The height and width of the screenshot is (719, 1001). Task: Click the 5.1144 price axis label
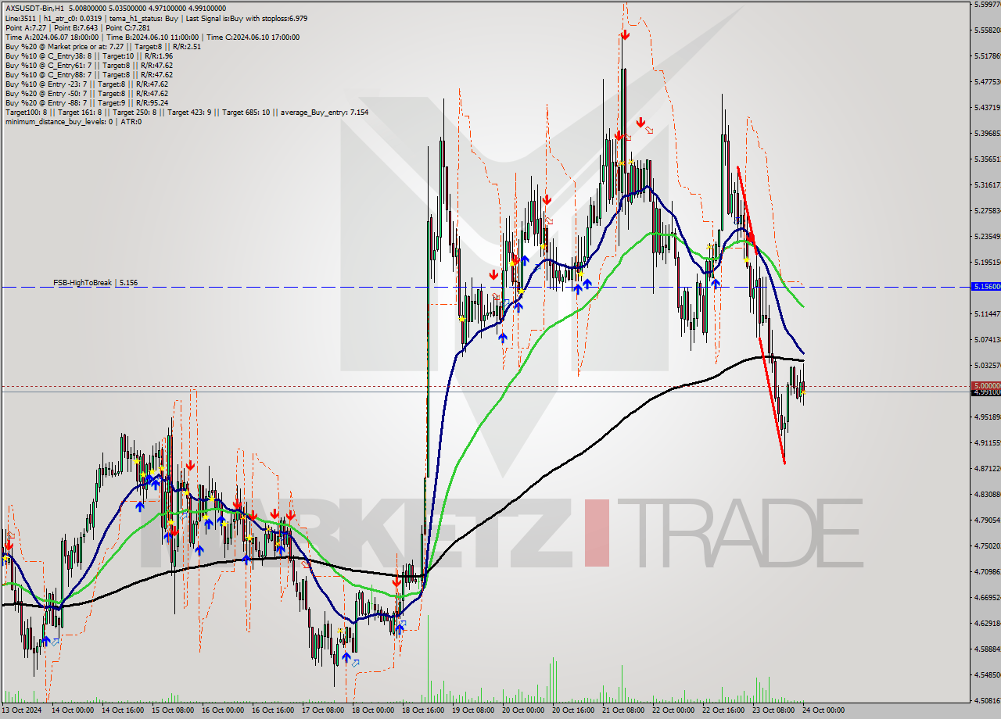click(x=986, y=314)
